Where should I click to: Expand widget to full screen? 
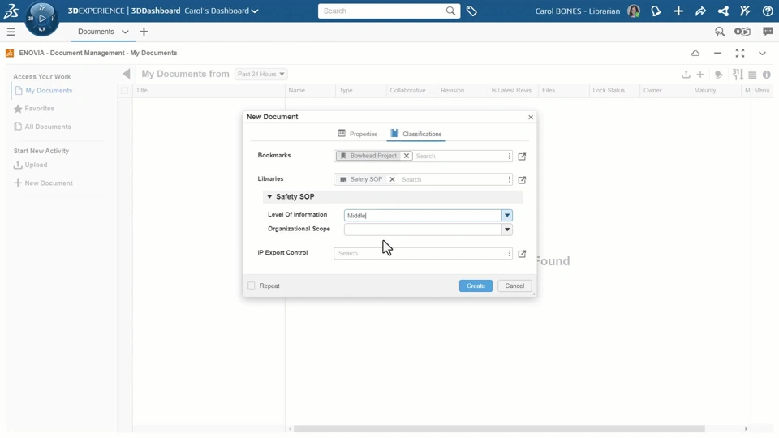(x=740, y=54)
